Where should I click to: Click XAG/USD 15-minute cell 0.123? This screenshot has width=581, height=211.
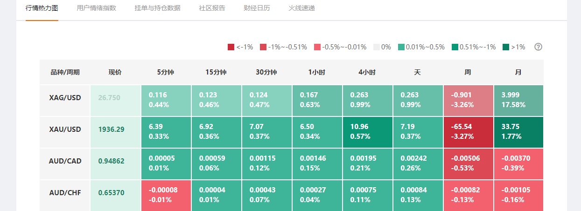(x=216, y=101)
